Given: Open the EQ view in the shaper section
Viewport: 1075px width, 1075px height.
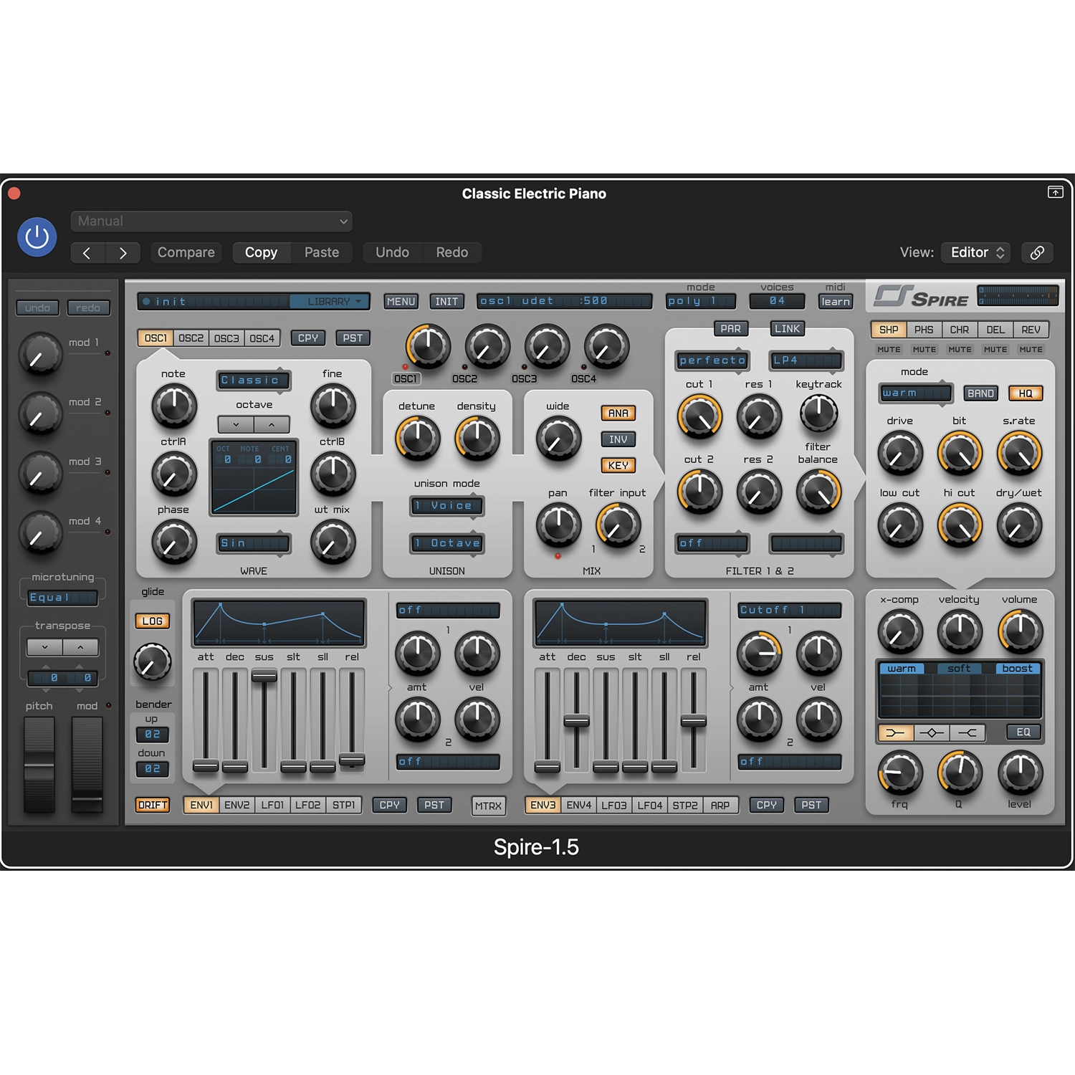Looking at the screenshot, I should coord(1023,732).
